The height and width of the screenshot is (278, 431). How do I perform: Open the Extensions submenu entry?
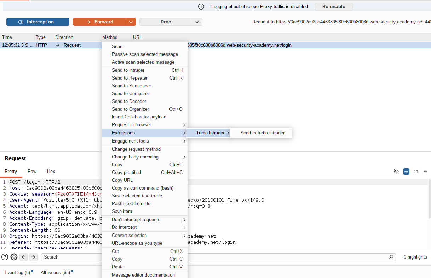[145, 133]
